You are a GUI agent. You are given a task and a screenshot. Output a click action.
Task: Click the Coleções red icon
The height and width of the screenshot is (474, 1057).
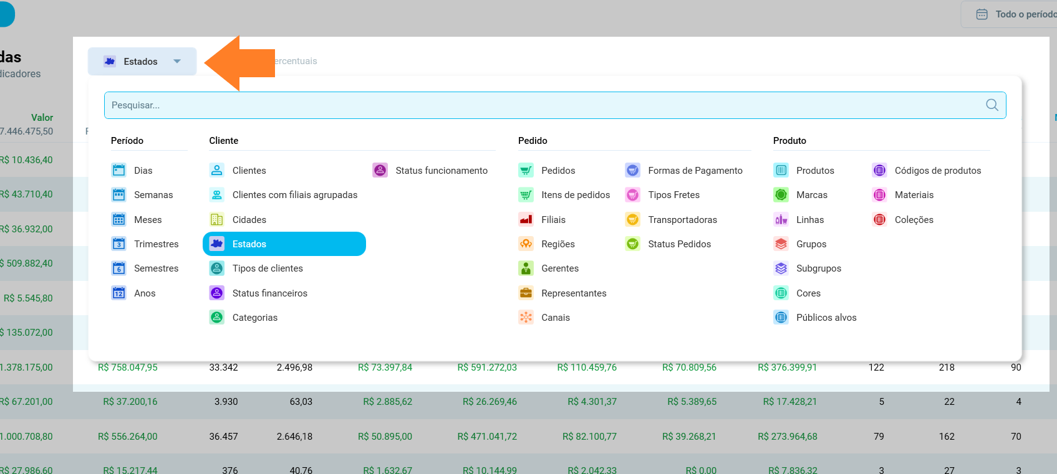pyautogui.click(x=879, y=219)
